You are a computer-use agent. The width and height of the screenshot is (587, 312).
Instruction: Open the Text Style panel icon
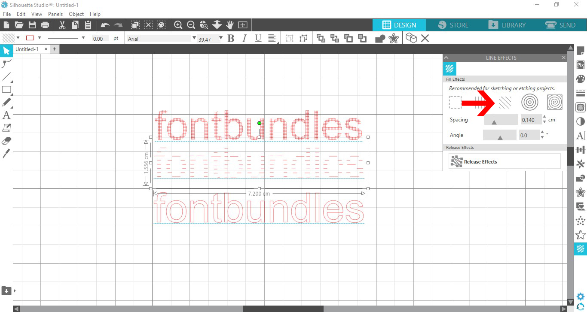580,136
